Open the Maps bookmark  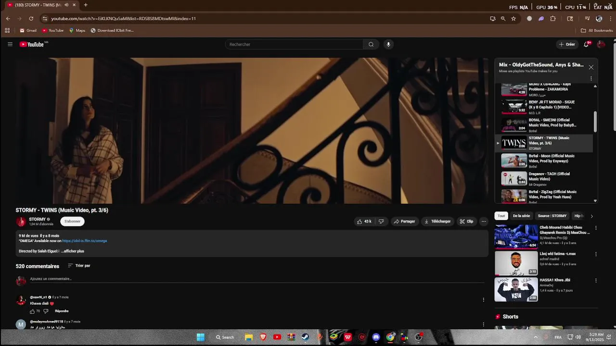77,30
